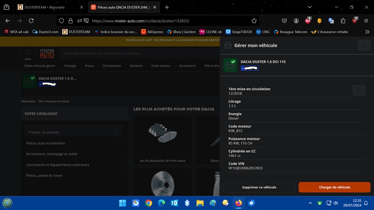Launch Microsoft Edge from the taskbar
This screenshot has height=210, width=374.
(161, 203)
